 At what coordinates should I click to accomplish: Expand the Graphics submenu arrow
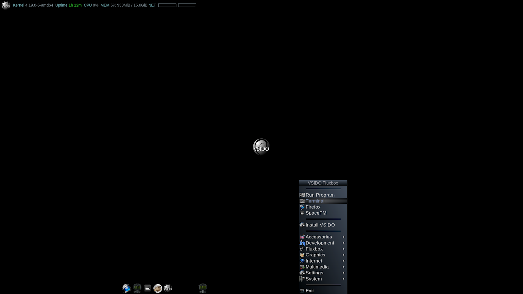(344, 255)
